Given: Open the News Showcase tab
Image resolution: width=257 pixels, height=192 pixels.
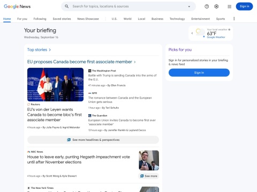Looking at the screenshot, I should [88, 19].
